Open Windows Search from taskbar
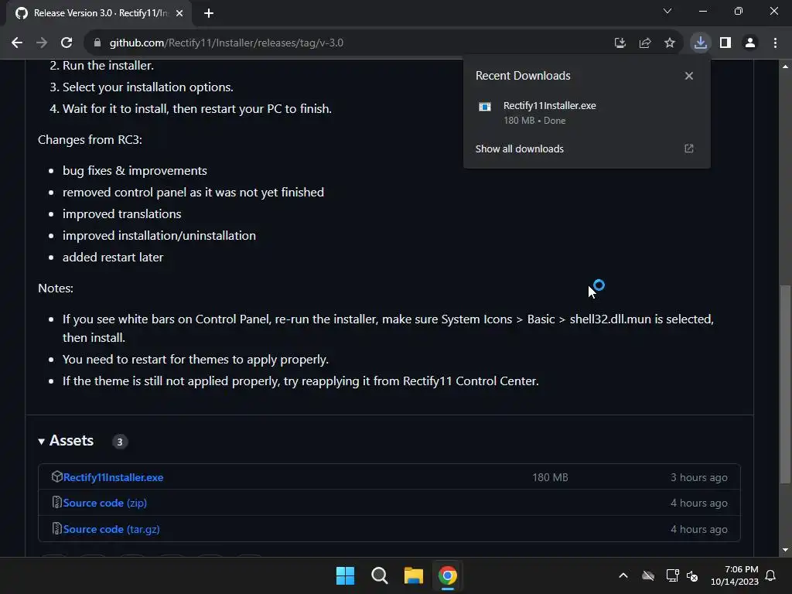 379,575
